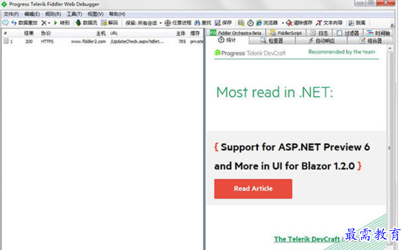Viewport: 405px width, 250px height.
Task: Click the Recommended by the team text
Action: (341, 52)
